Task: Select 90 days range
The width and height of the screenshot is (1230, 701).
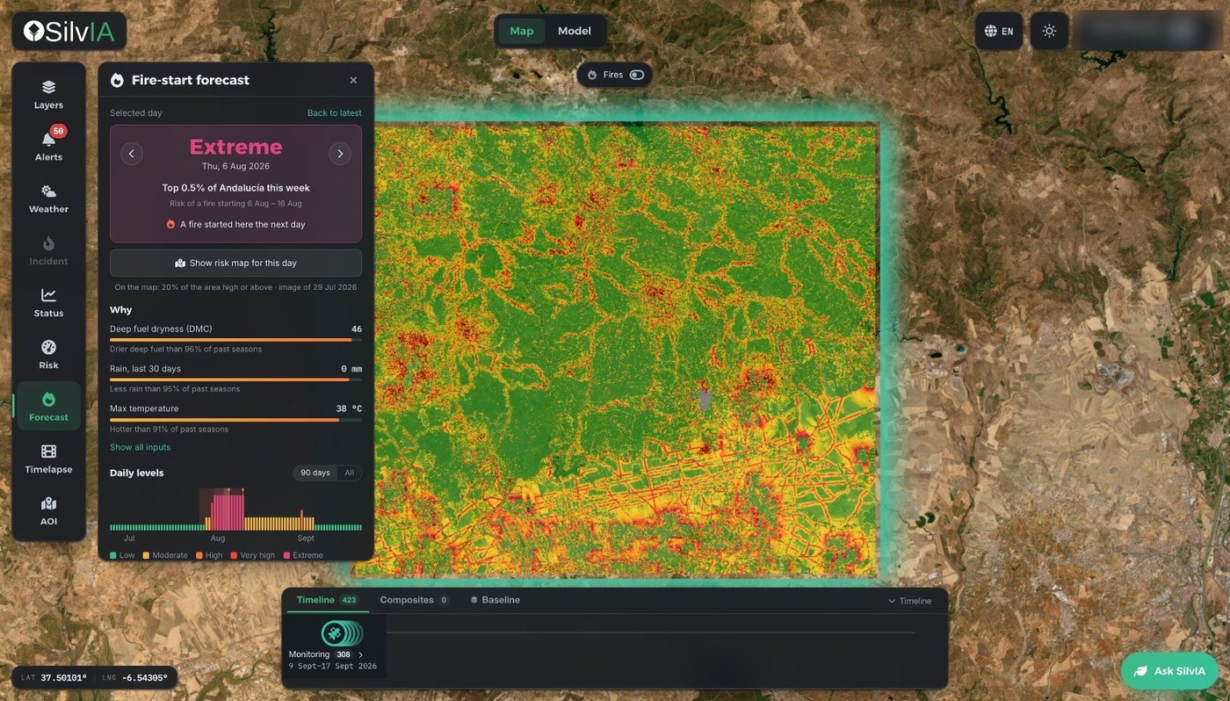Action: 315,473
